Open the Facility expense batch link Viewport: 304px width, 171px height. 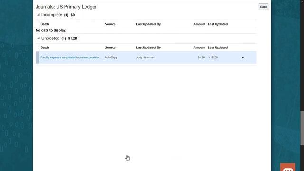71,57
